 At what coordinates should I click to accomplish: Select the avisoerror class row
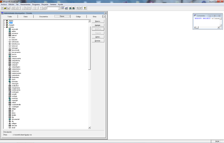(x=15, y=33)
